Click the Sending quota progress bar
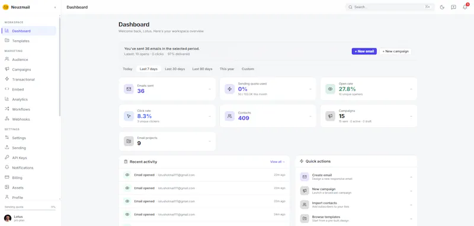Image resolution: width=474 pixels, height=226 pixels. [30, 210]
